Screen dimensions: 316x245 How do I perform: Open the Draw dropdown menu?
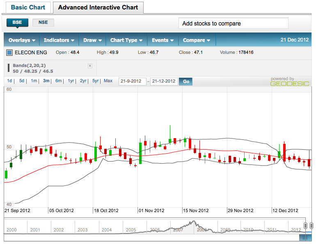(x=92, y=40)
